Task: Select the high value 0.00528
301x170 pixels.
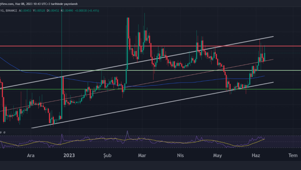Action: click(x=40, y=11)
